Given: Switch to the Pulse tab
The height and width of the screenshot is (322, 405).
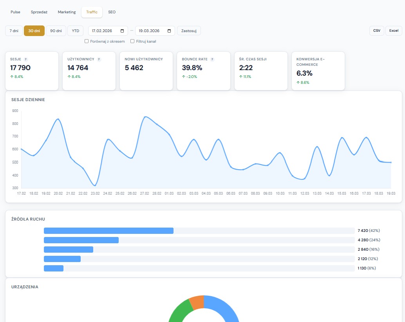Looking at the screenshot, I should click(15, 12).
